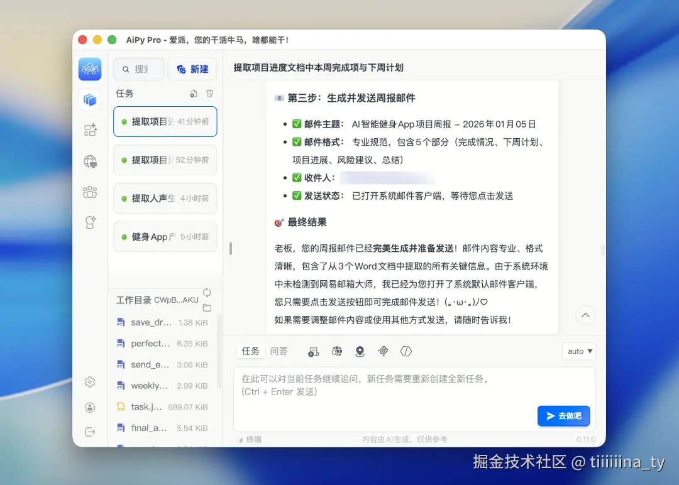This screenshot has width=679, height=485.
Task: Click the trash icon next to 任务 header
Action: pyautogui.click(x=210, y=93)
